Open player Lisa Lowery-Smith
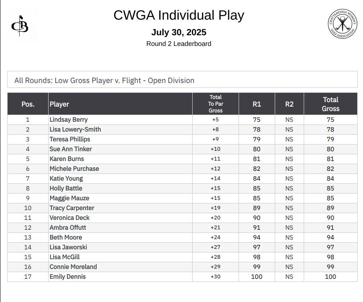 coord(75,129)
